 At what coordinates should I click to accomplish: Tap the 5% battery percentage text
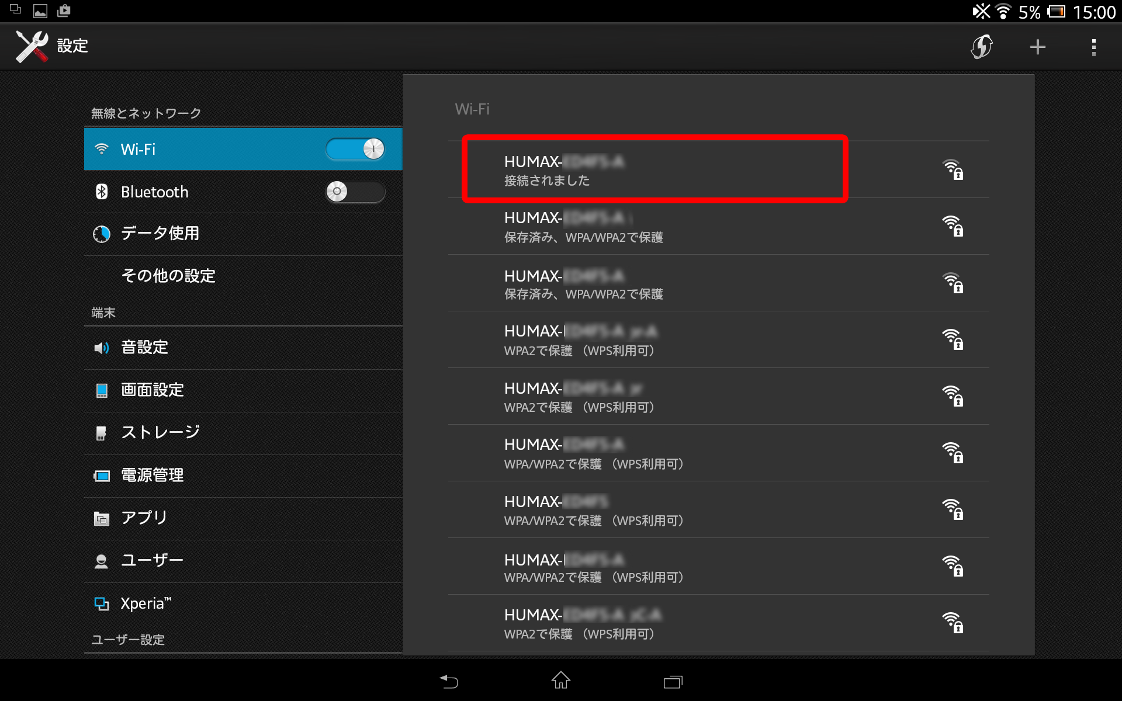pyautogui.click(x=1029, y=12)
